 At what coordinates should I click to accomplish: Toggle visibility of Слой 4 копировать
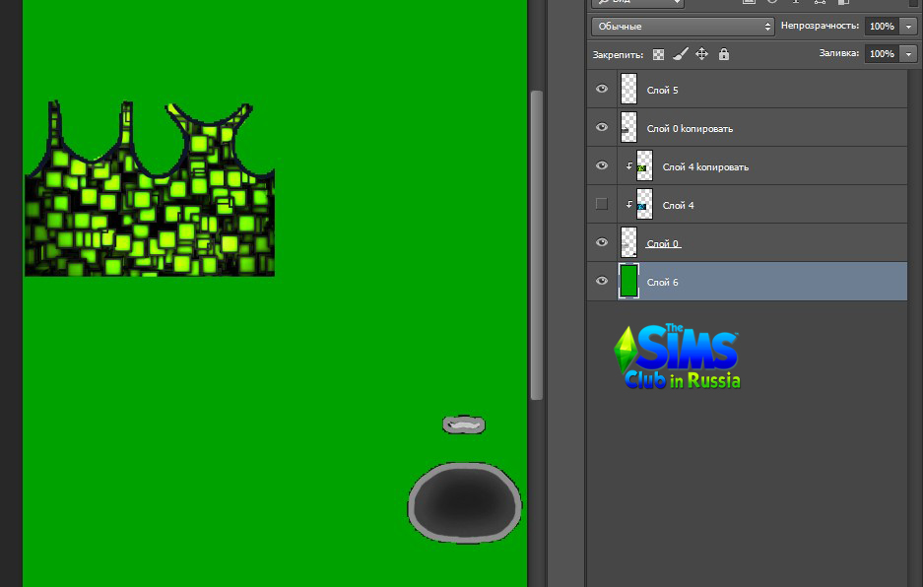coord(602,166)
